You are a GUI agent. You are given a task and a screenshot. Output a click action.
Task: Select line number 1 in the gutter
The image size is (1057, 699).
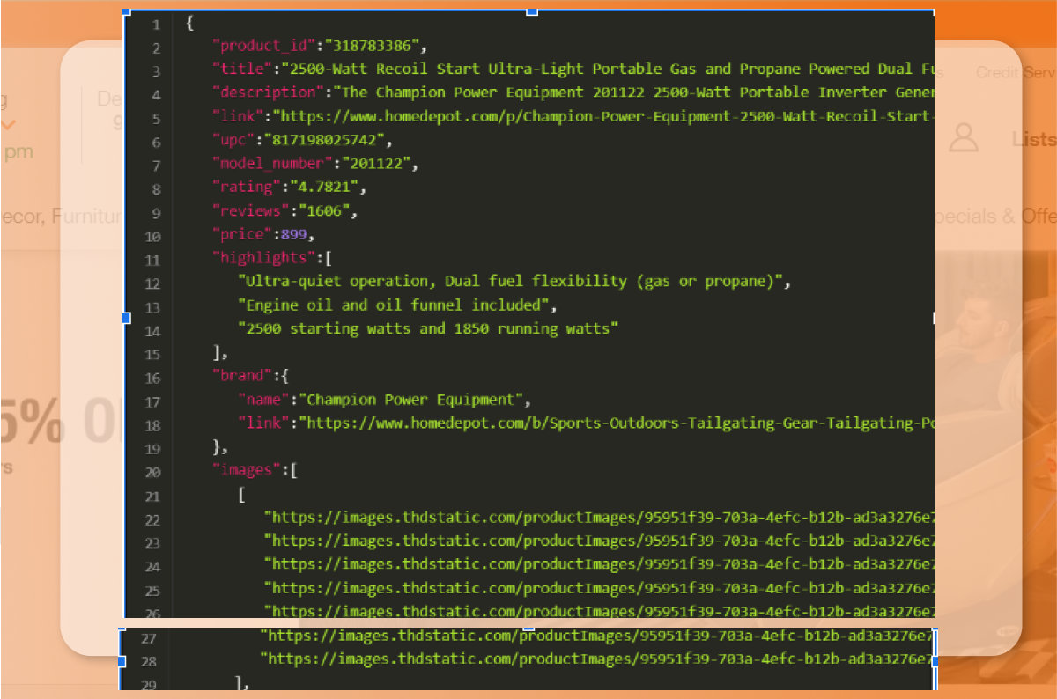[x=156, y=24]
